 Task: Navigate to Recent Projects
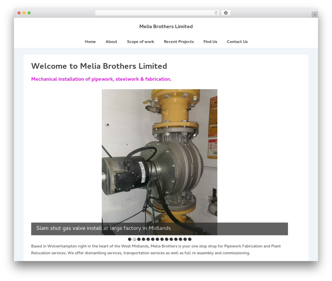(179, 42)
